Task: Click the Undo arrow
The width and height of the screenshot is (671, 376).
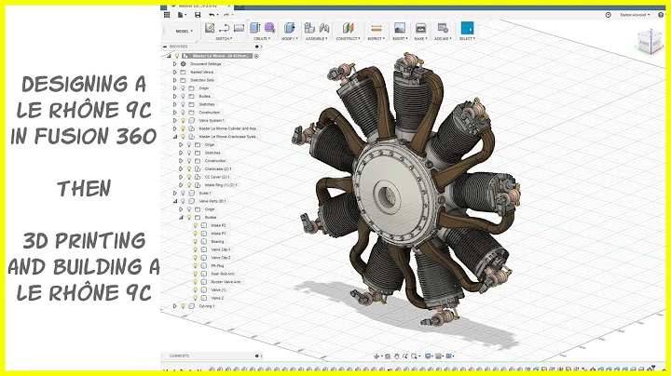Action: click(x=212, y=15)
